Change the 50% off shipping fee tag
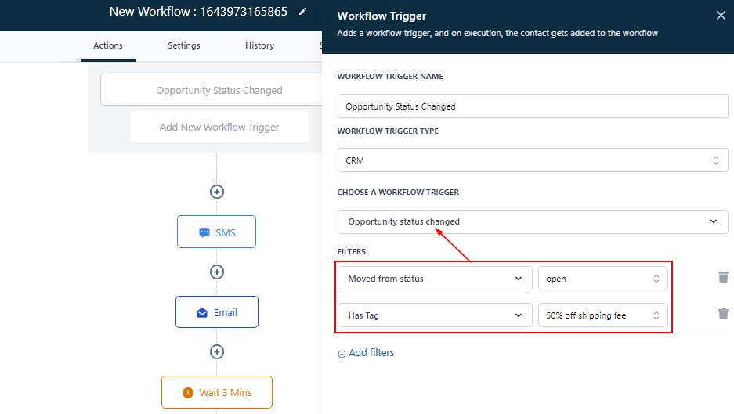Image resolution: width=734 pixels, height=414 pixels. [602, 315]
